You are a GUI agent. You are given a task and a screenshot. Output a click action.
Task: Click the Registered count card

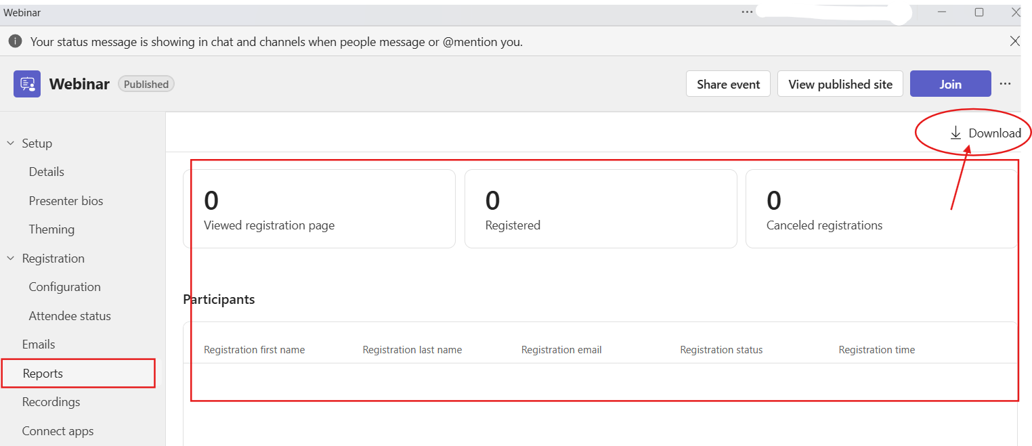click(601, 208)
